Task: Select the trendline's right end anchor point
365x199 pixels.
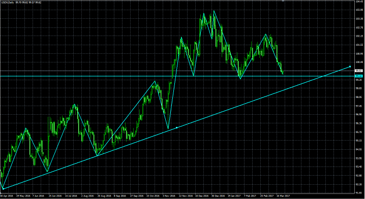Action: coord(350,67)
